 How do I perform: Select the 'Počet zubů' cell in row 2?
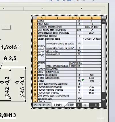(57, 24)
